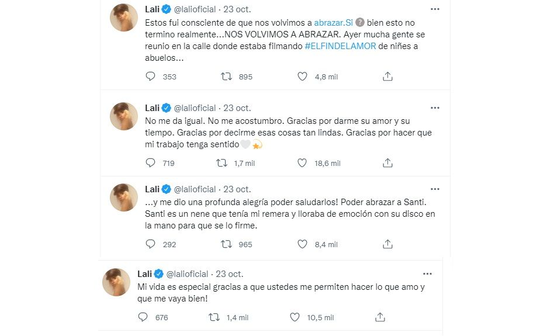The height and width of the screenshot is (336, 554).
Task: Share the "Mi vida es especial" tweet
Action: click(380, 317)
